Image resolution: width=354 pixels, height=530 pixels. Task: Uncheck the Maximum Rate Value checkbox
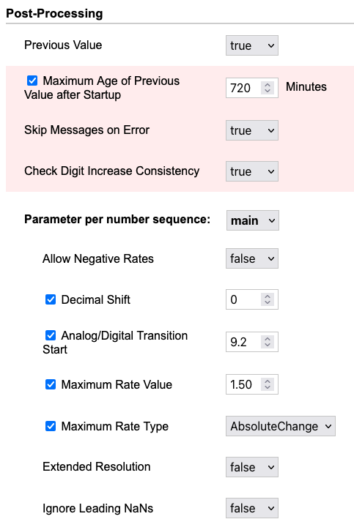click(51, 384)
